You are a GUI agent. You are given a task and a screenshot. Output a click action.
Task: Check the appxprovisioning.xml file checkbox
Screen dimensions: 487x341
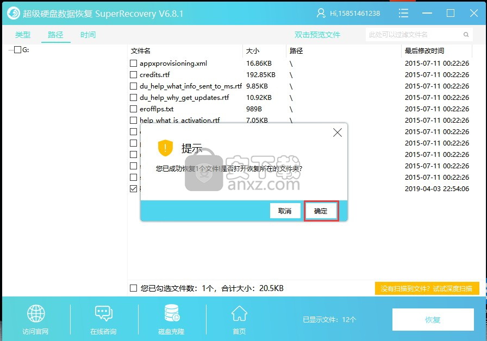(x=133, y=64)
